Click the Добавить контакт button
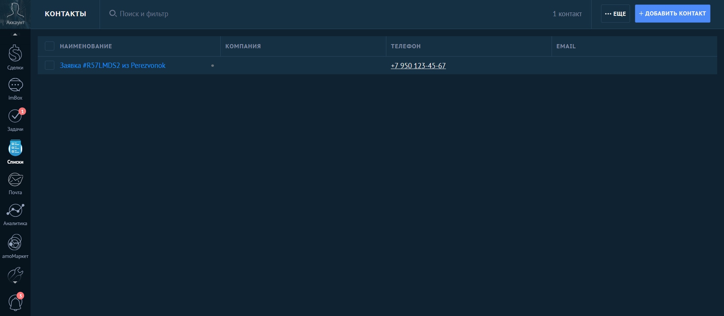Image resolution: width=724 pixels, height=316 pixels. click(x=672, y=14)
